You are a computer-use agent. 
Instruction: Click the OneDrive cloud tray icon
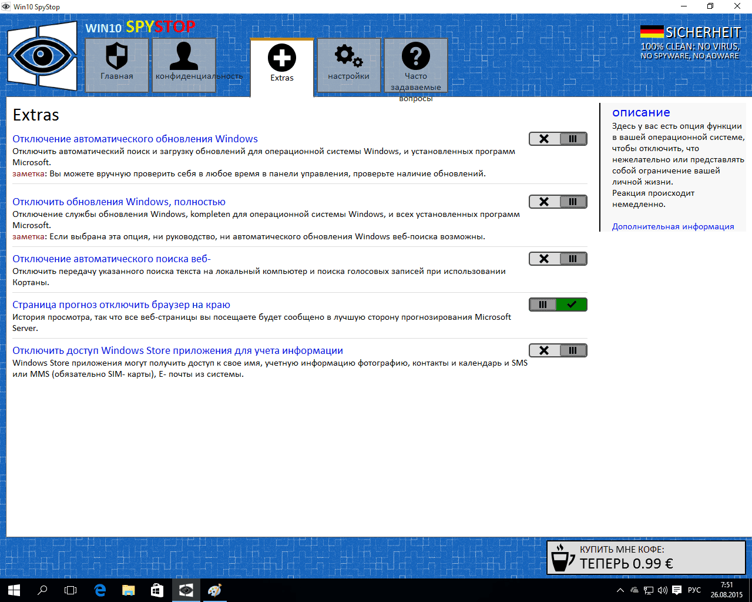(634, 590)
